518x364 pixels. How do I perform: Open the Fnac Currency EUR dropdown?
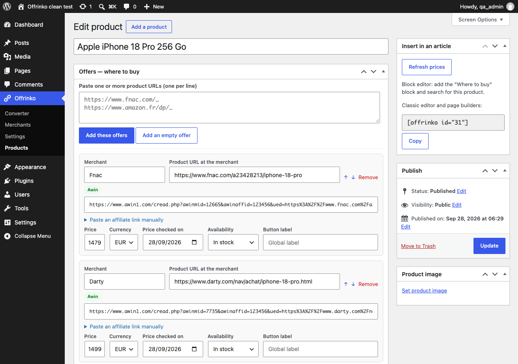pyautogui.click(x=124, y=242)
